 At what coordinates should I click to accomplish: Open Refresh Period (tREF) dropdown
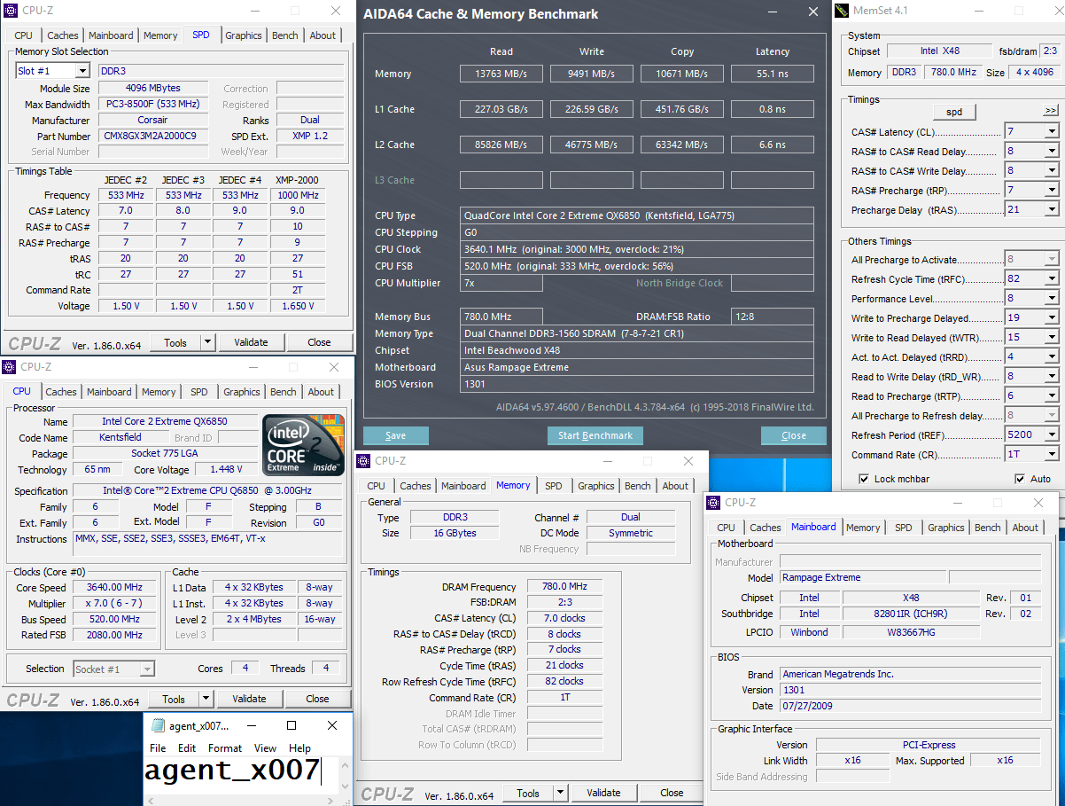click(x=1052, y=435)
